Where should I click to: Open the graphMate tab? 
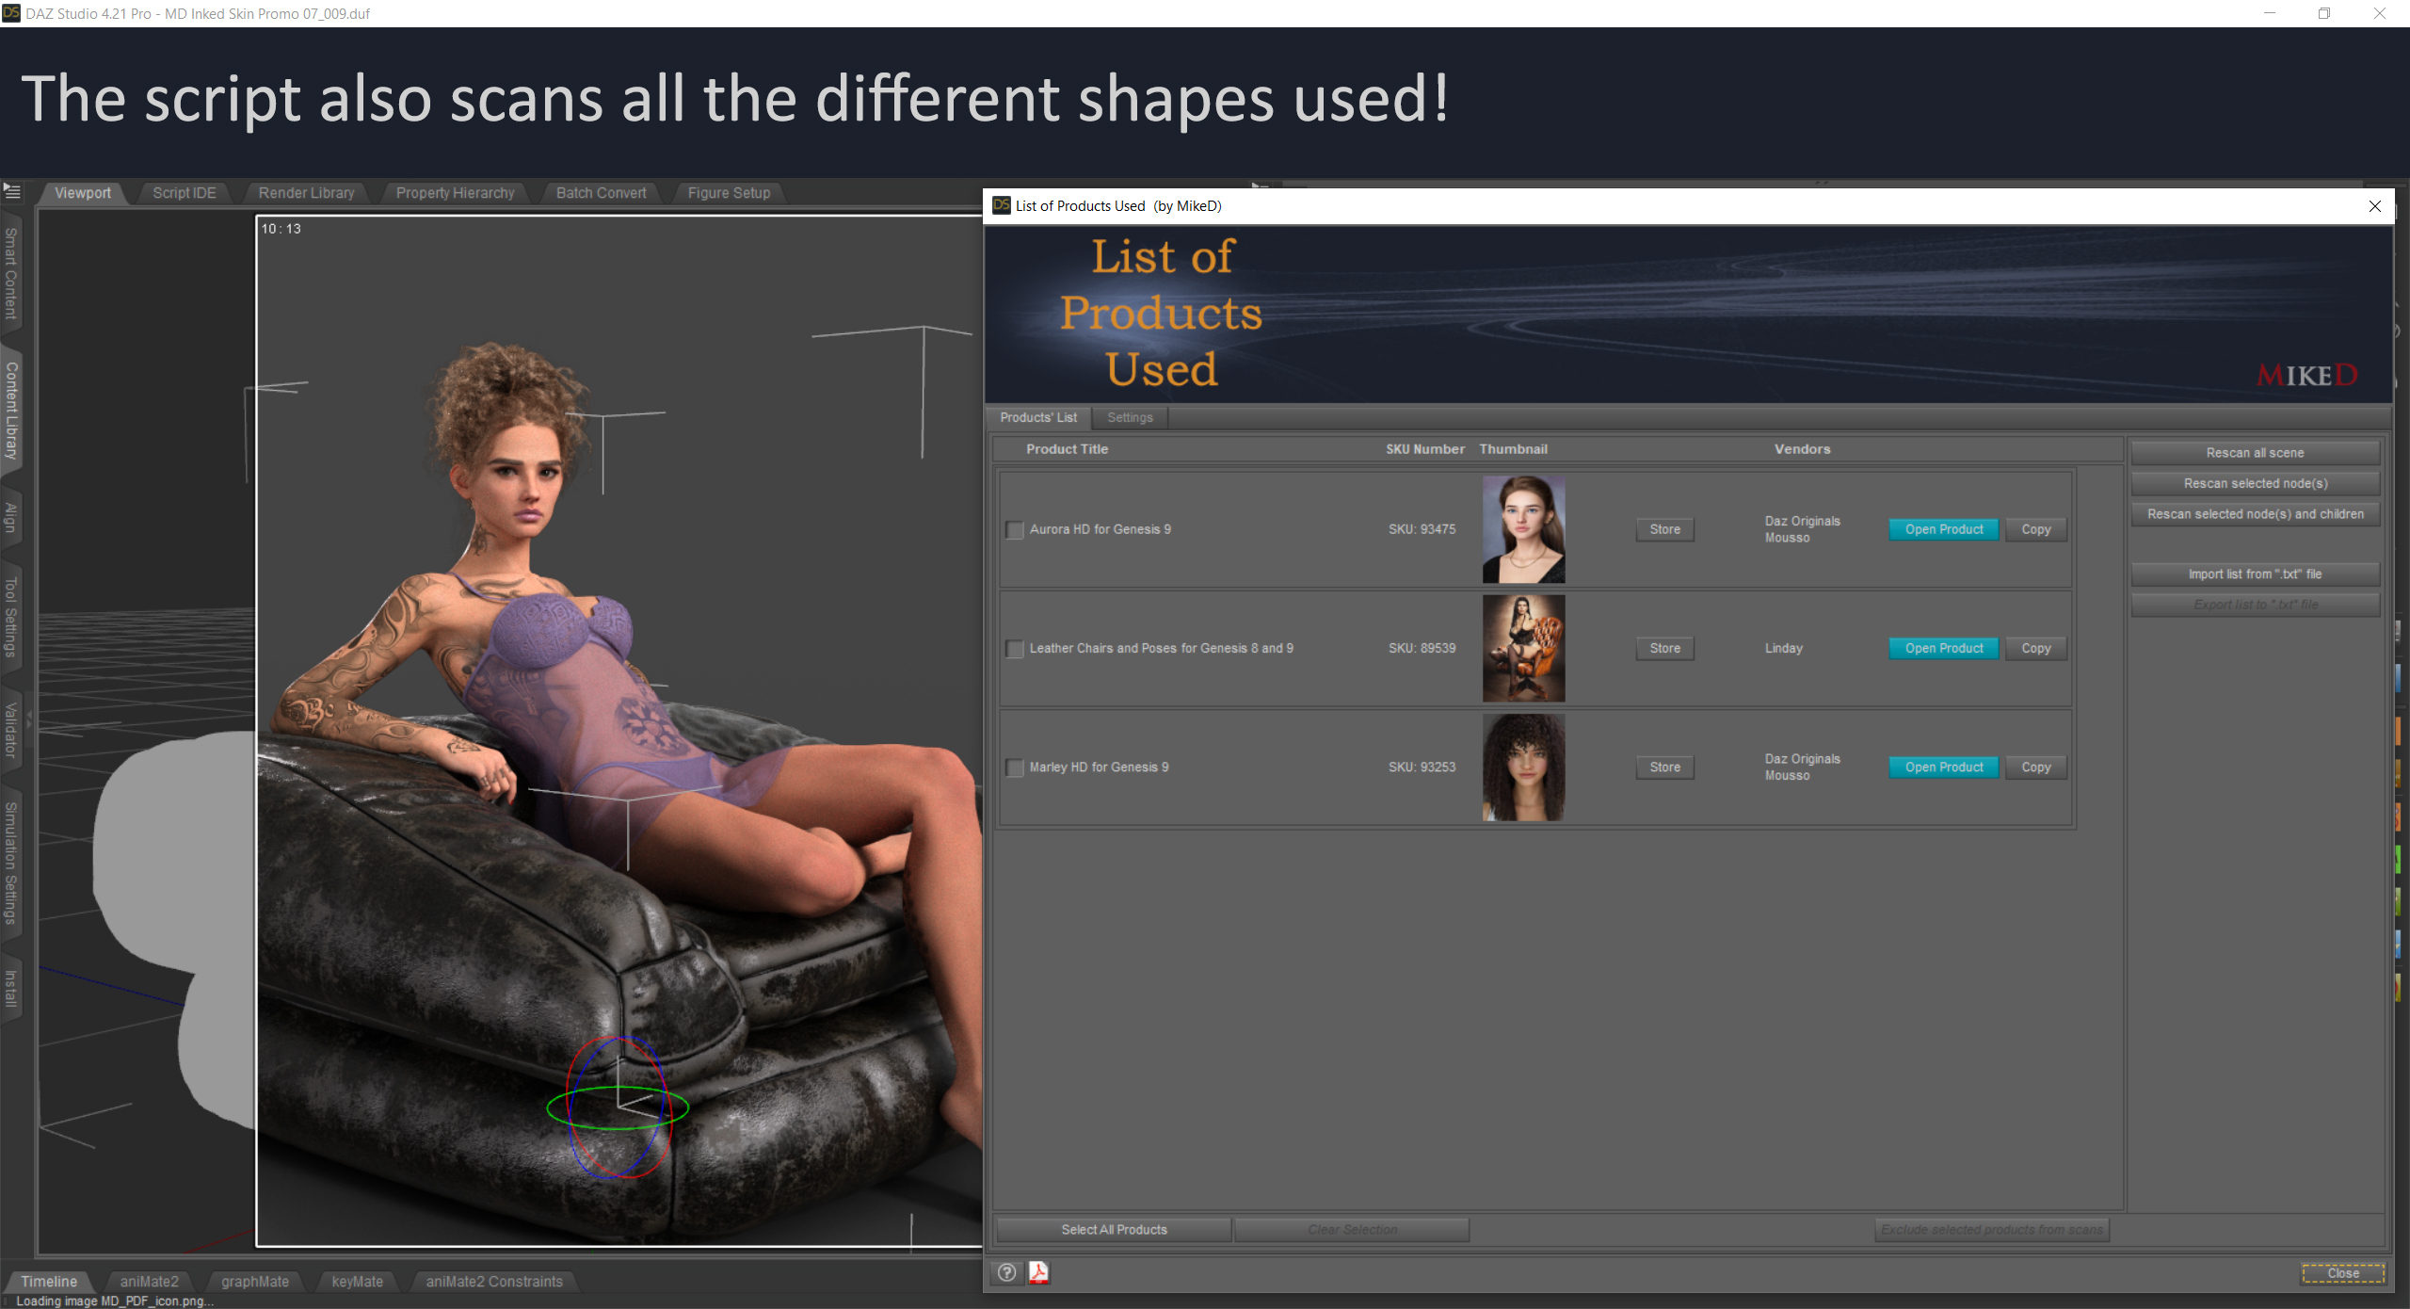pyautogui.click(x=255, y=1282)
